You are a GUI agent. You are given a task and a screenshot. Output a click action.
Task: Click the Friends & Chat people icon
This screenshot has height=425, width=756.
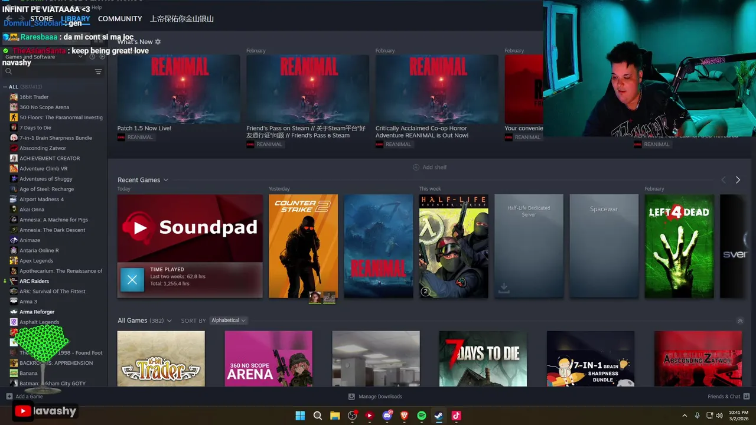click(747, 397)
